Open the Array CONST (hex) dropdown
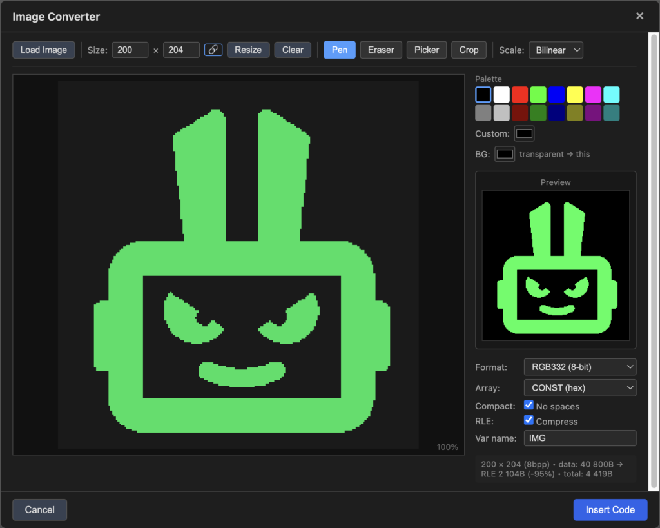 pos(580,387)
